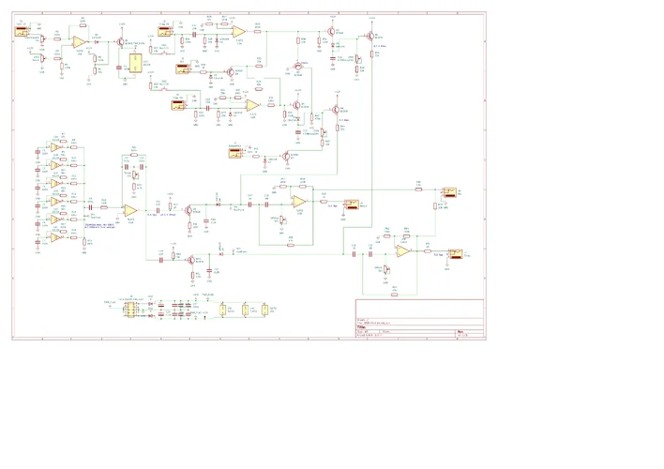Select the bottom-right op-amp before the last output jack
The image size is (664, 469).
pos(403,251)
